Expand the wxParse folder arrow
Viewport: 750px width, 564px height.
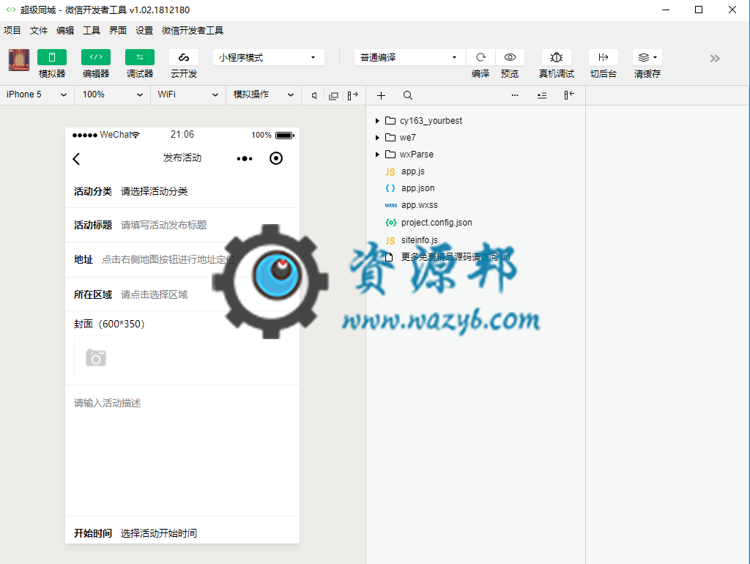377,155
